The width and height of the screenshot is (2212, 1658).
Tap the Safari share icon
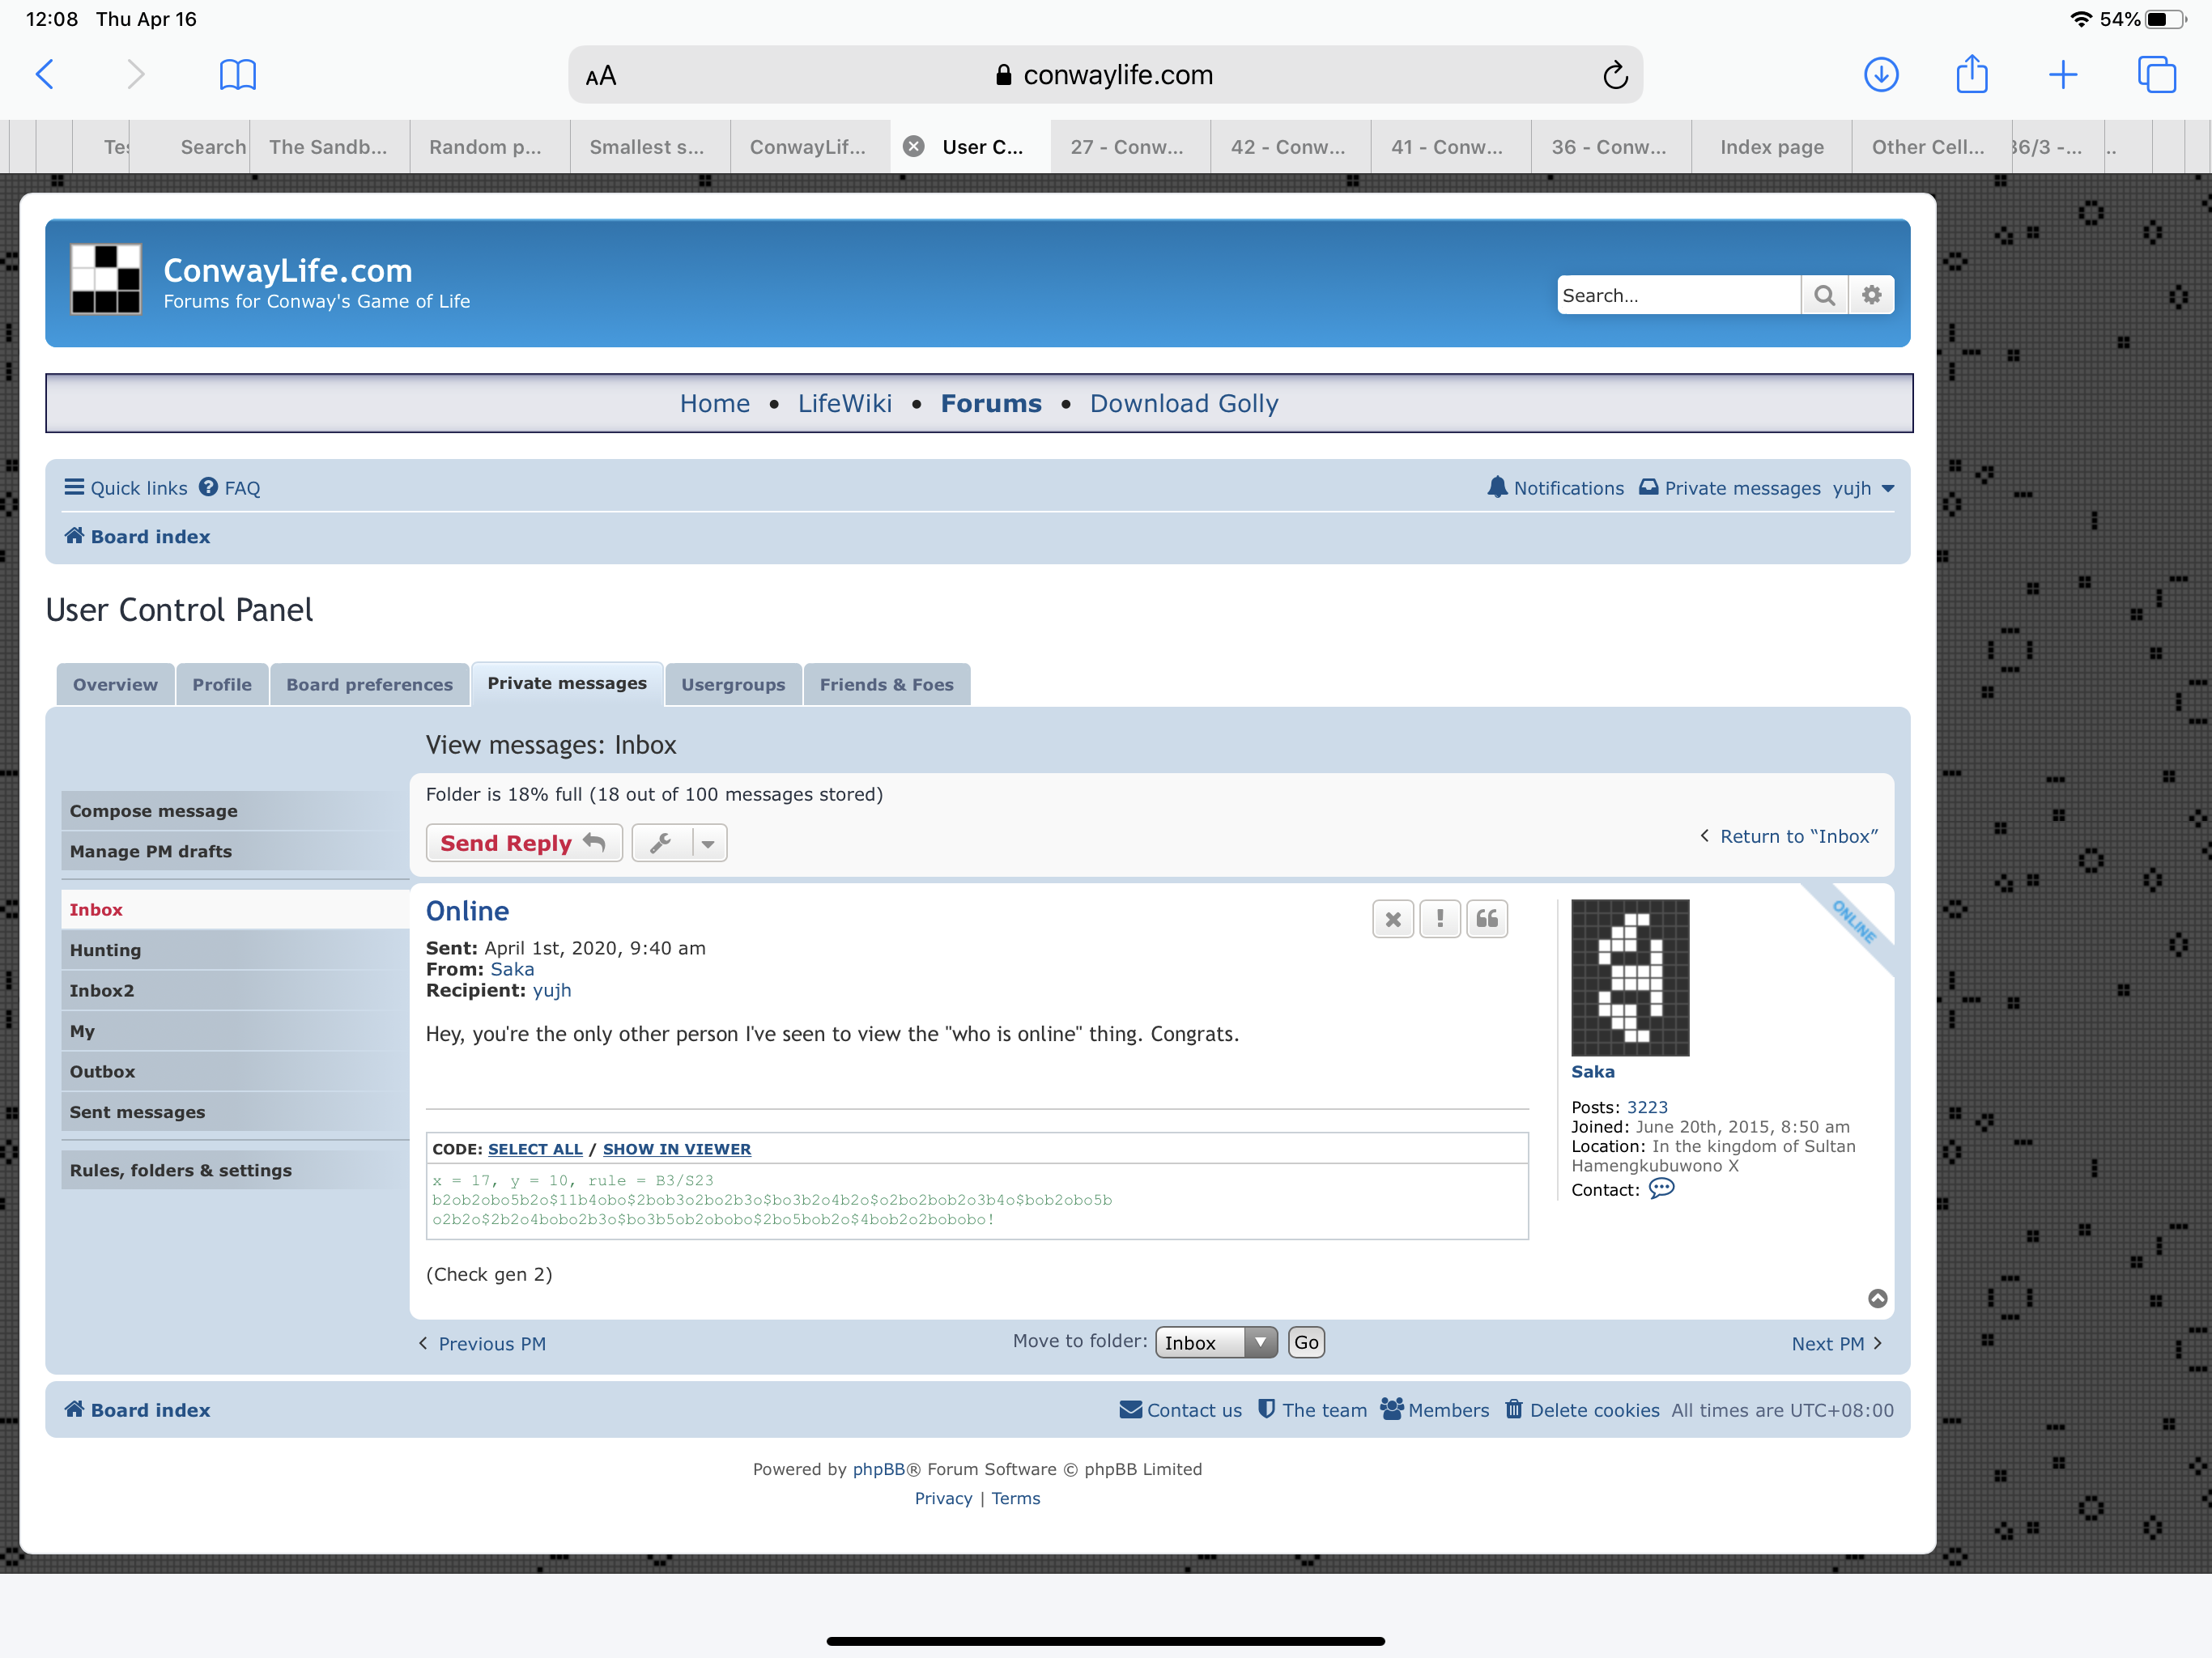click(x=1972, y=73)
